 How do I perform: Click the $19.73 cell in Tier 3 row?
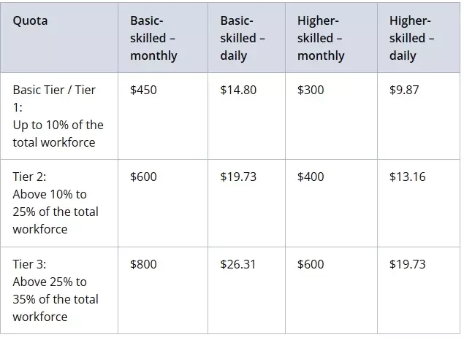(419, 290)
